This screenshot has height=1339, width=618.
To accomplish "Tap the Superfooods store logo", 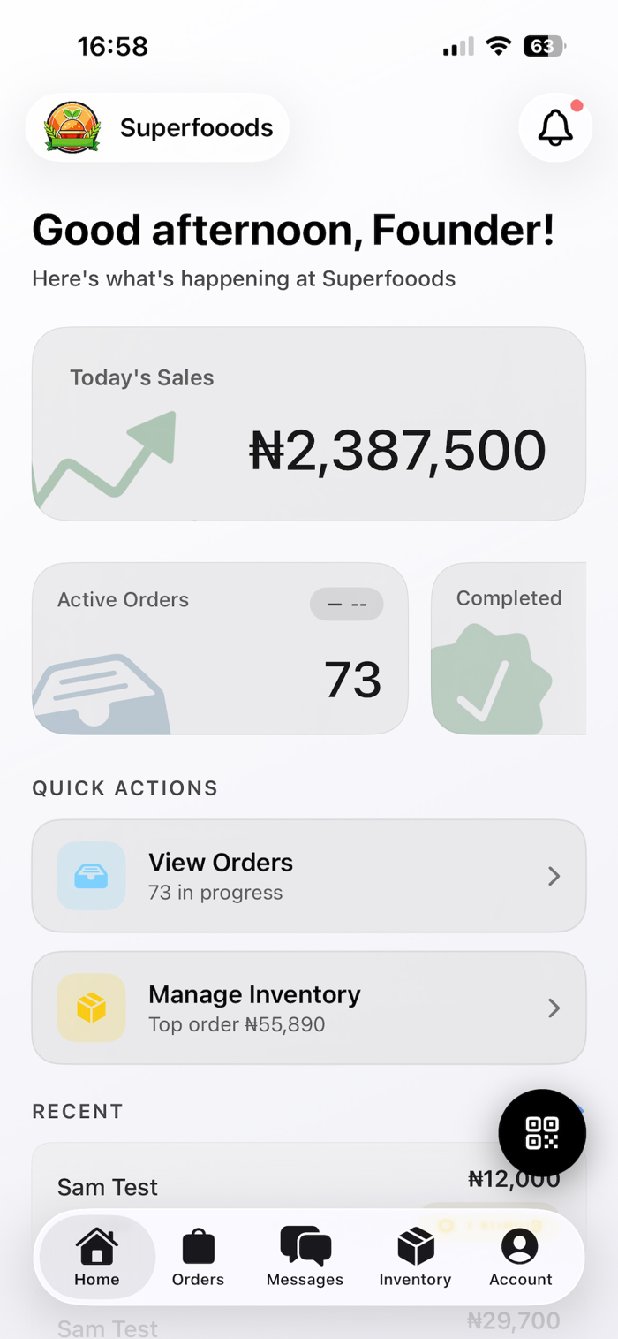I will pos(72,127).
